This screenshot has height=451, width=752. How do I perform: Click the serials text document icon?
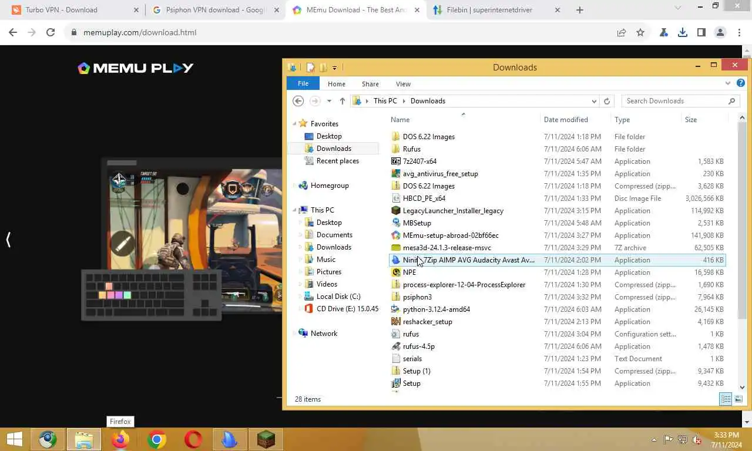[396, 358]
